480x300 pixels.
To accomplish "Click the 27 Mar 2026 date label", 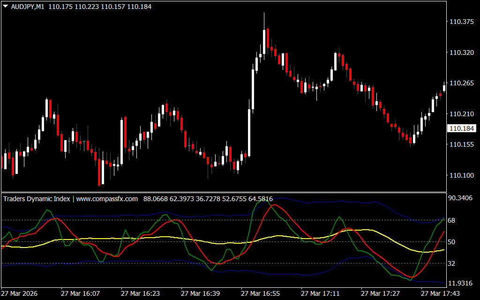I will click(20, 293).
